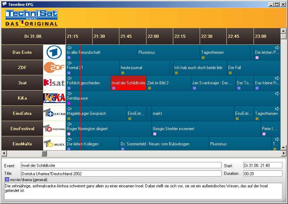
Task: Open the Timeline EPG title bar icon
Action: (x=4, y=4)
